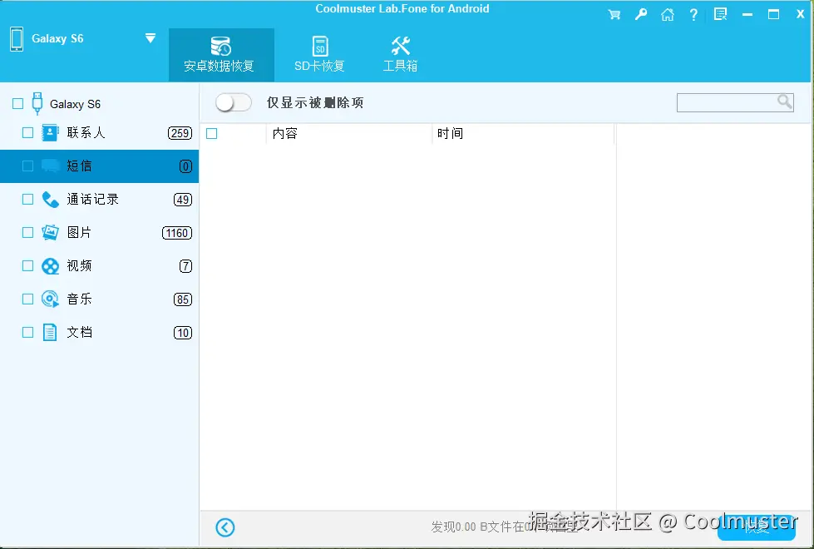Select the 视频 videos category icon
Viewport: 814px width, 549px height.
click(48, 265)
